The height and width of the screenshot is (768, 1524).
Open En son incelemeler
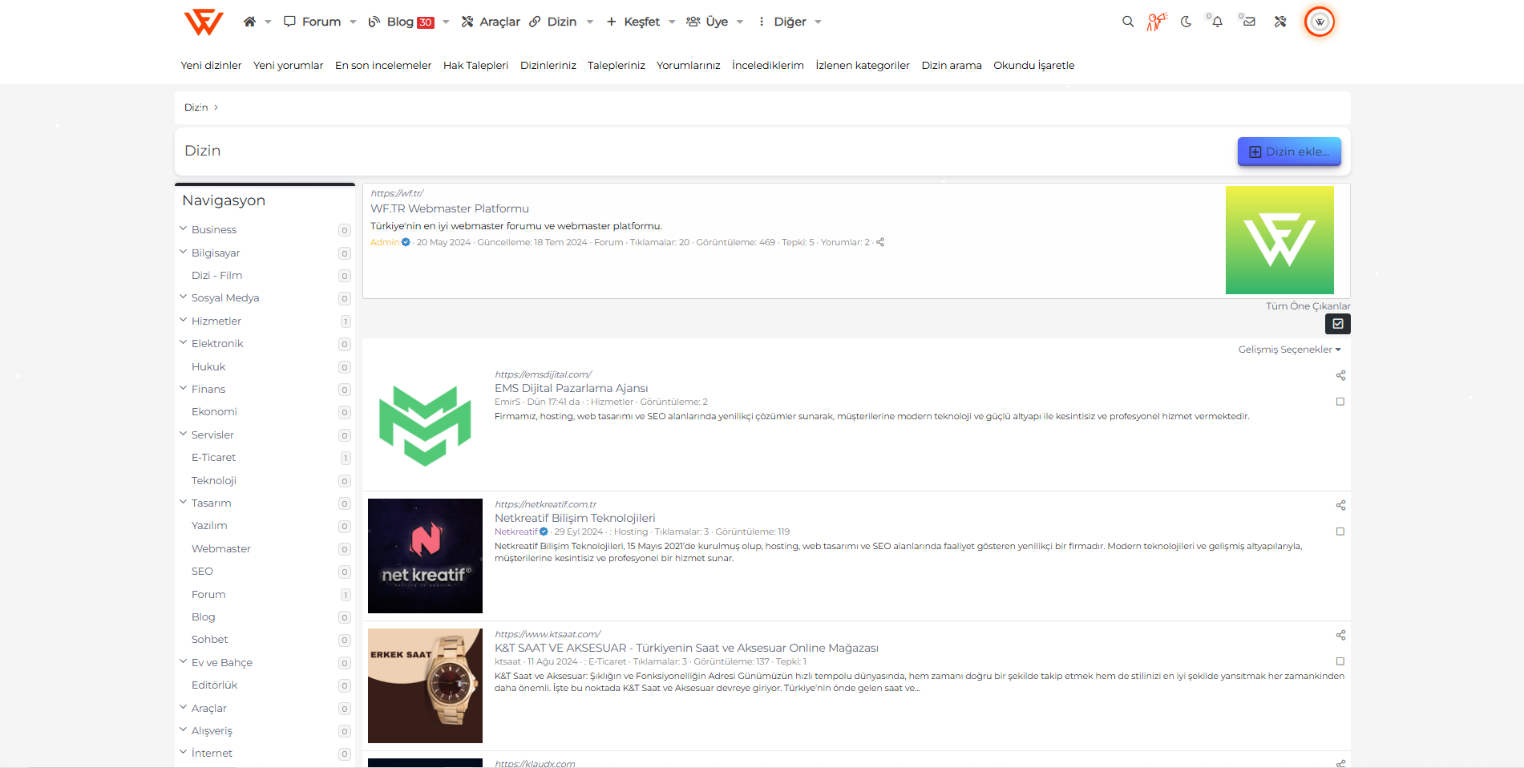tap(383, 66)
